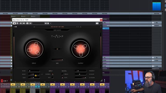The image size is (166, 93).
Task: Select DUAL model
Action: pos(62,78)
